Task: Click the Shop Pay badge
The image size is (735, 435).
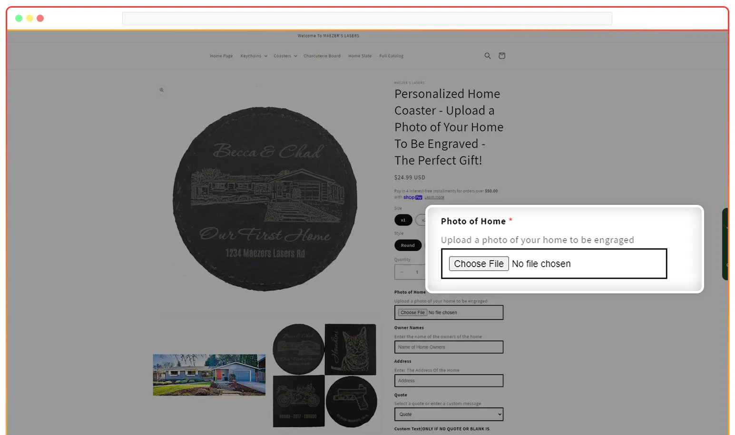Action: point(412,197)
